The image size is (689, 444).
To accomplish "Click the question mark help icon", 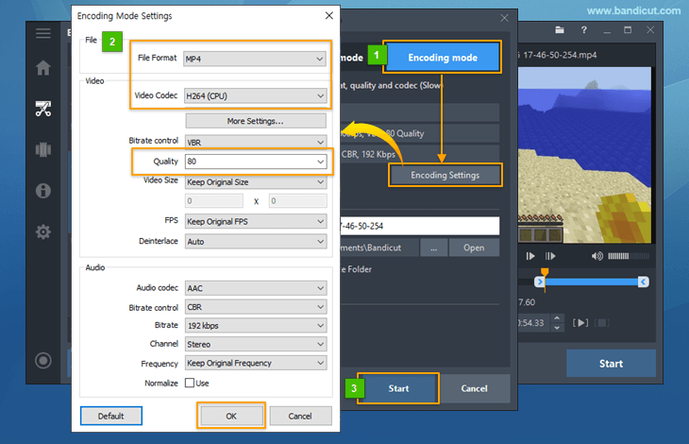I will (x=584, y=30).
